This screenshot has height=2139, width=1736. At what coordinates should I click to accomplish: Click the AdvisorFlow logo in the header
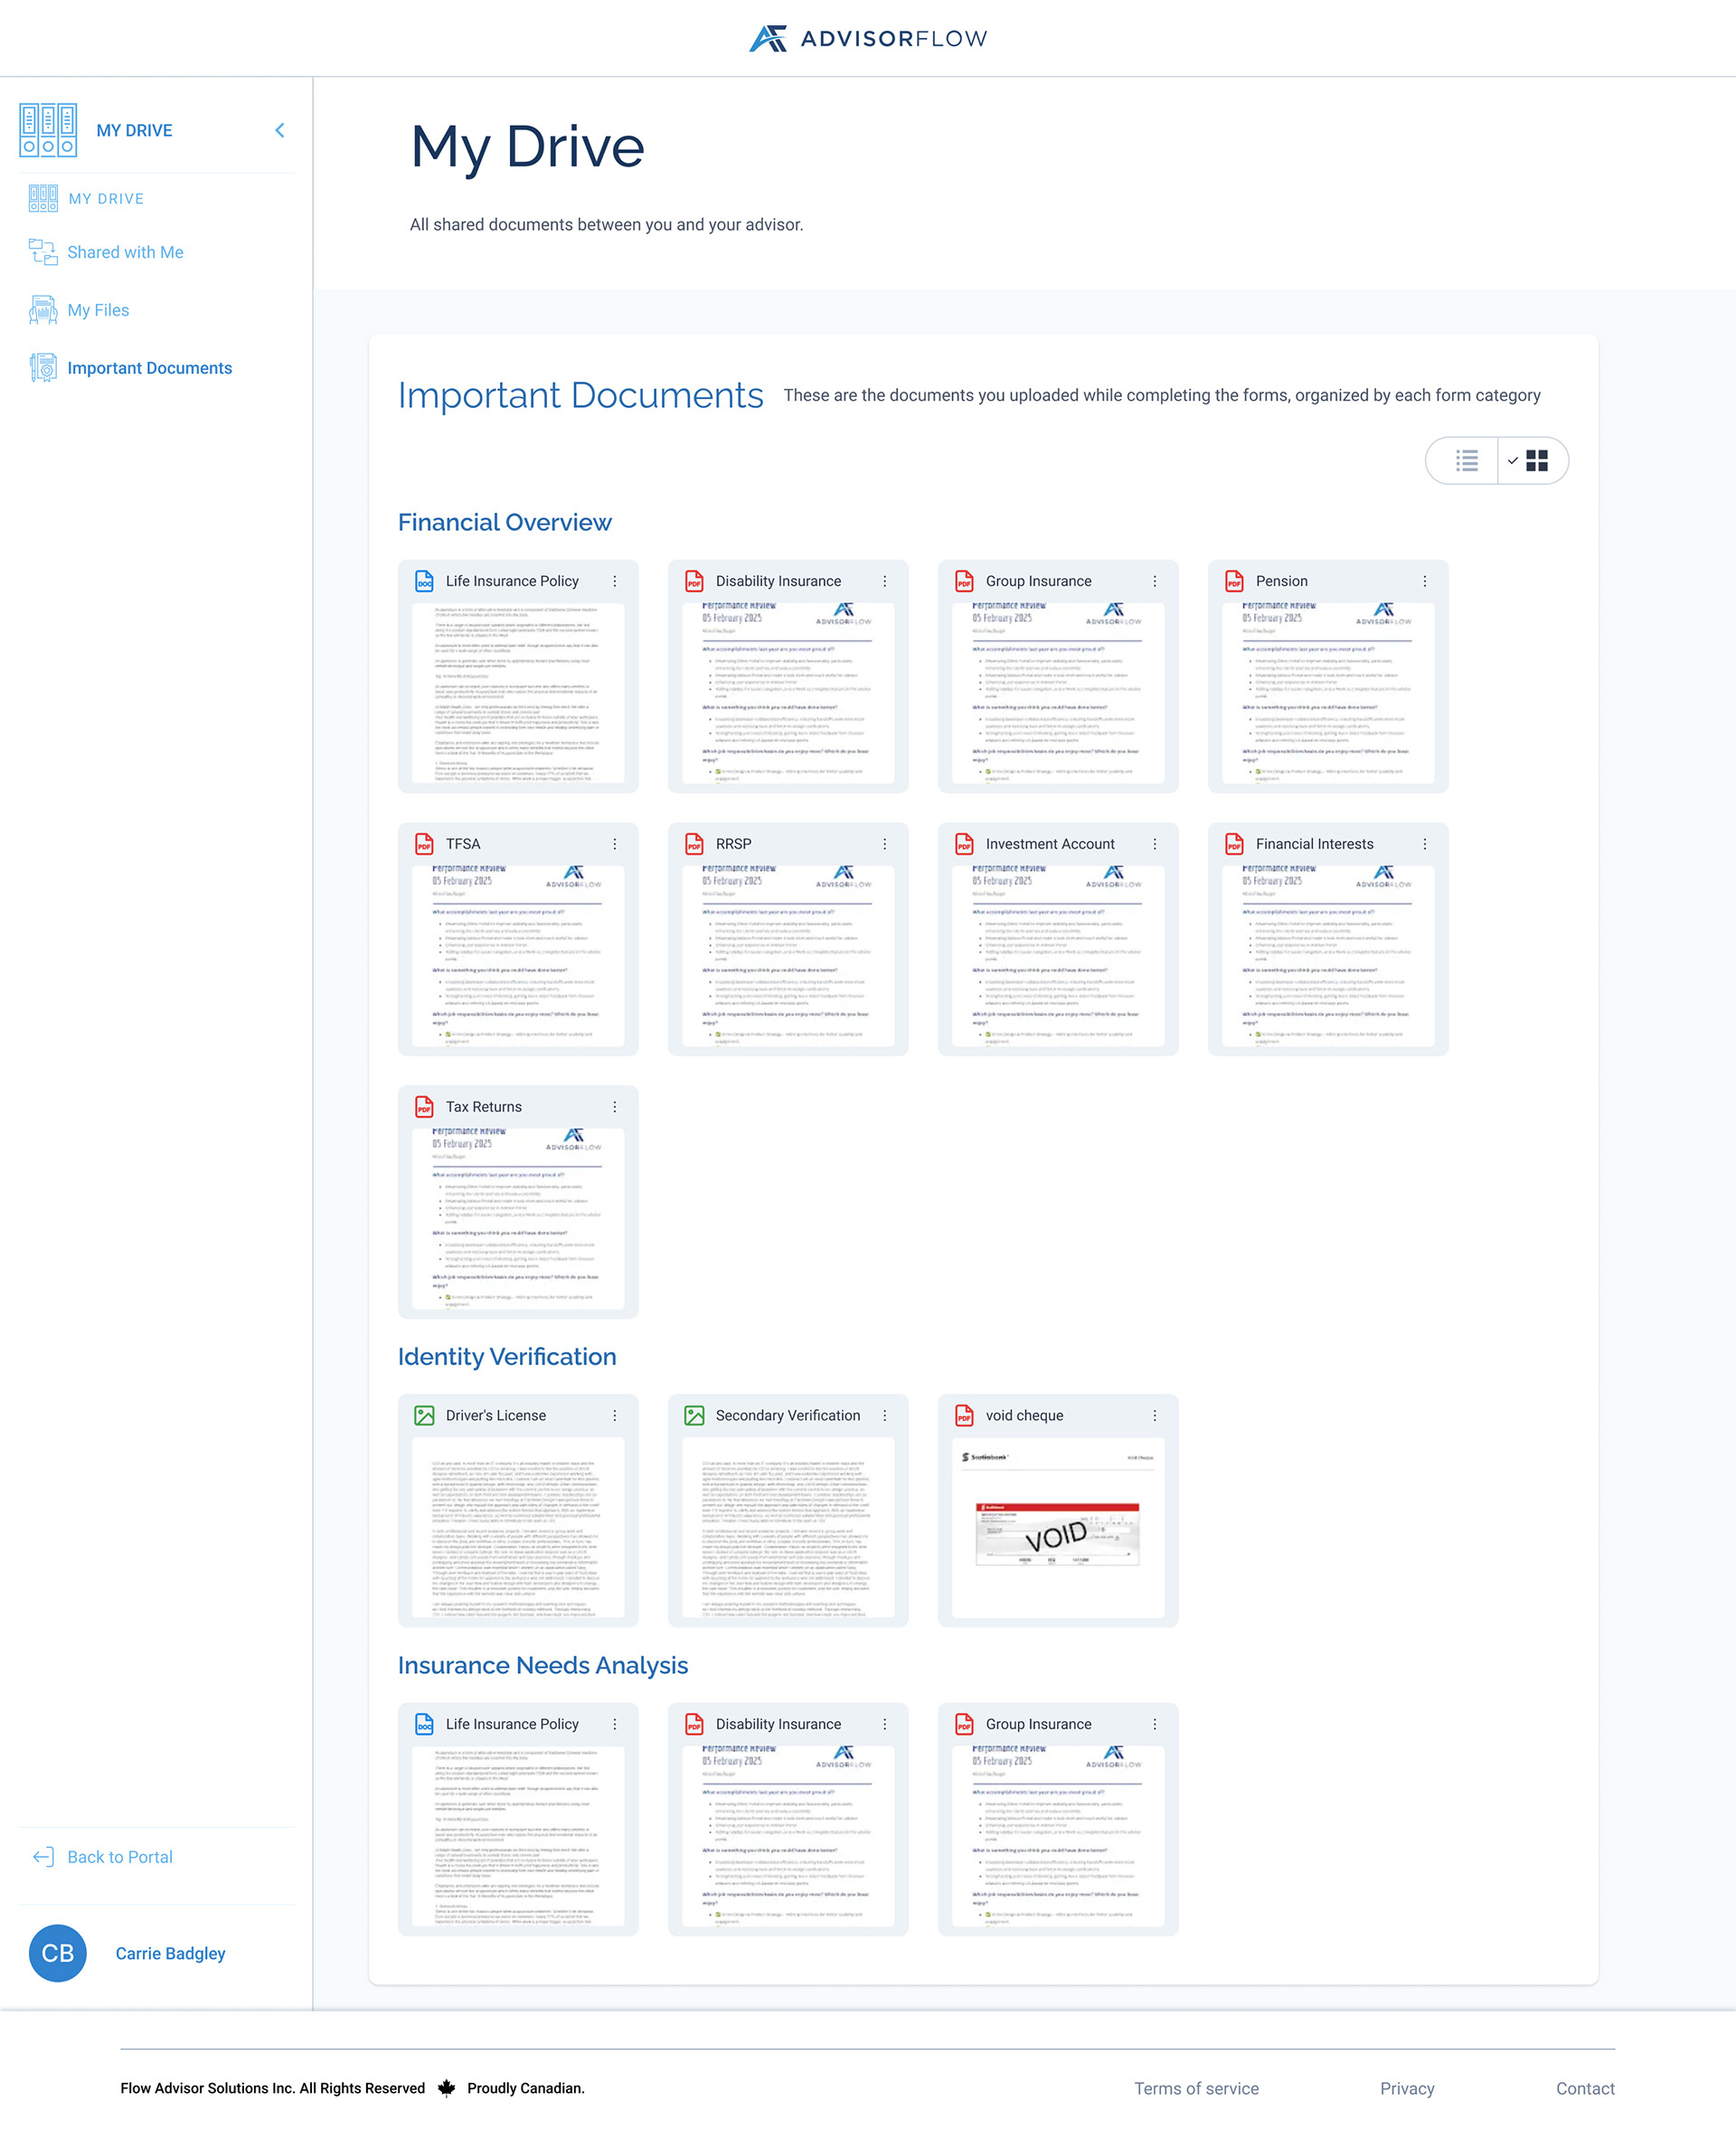click(866, 38)
